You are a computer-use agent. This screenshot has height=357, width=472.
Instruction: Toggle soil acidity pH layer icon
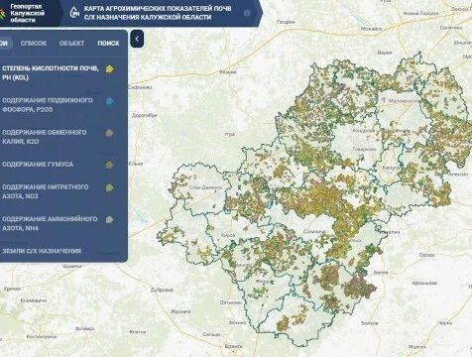110,68
